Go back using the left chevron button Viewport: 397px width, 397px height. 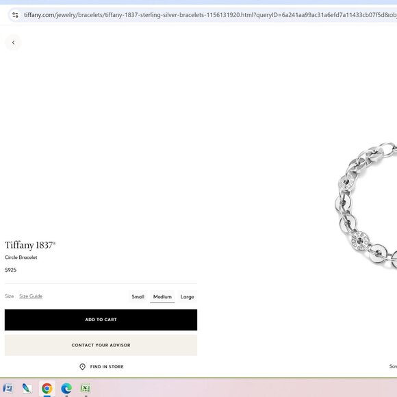tap(13, 42)
